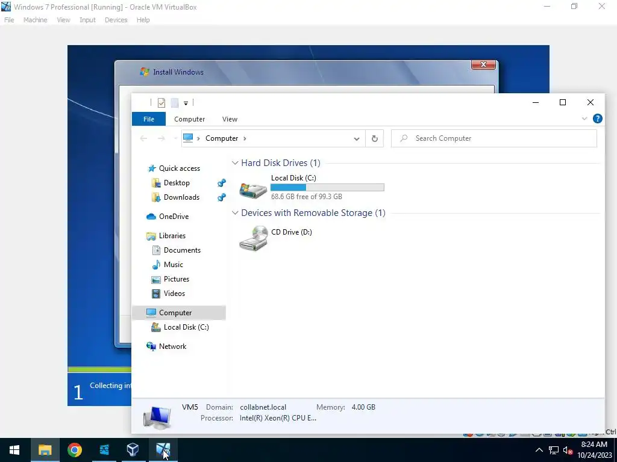617x462 pixels.
Task: Select the CD Drive (D:) icon
Action: (254, 238)
